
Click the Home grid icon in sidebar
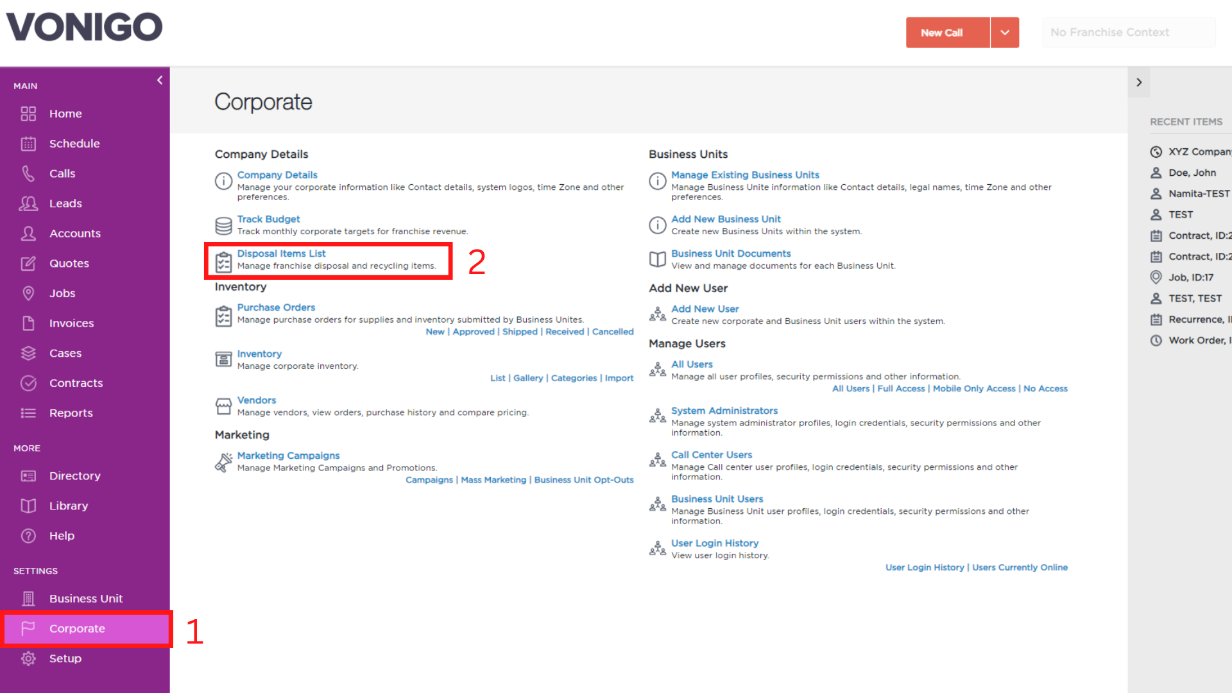[28, 114]
